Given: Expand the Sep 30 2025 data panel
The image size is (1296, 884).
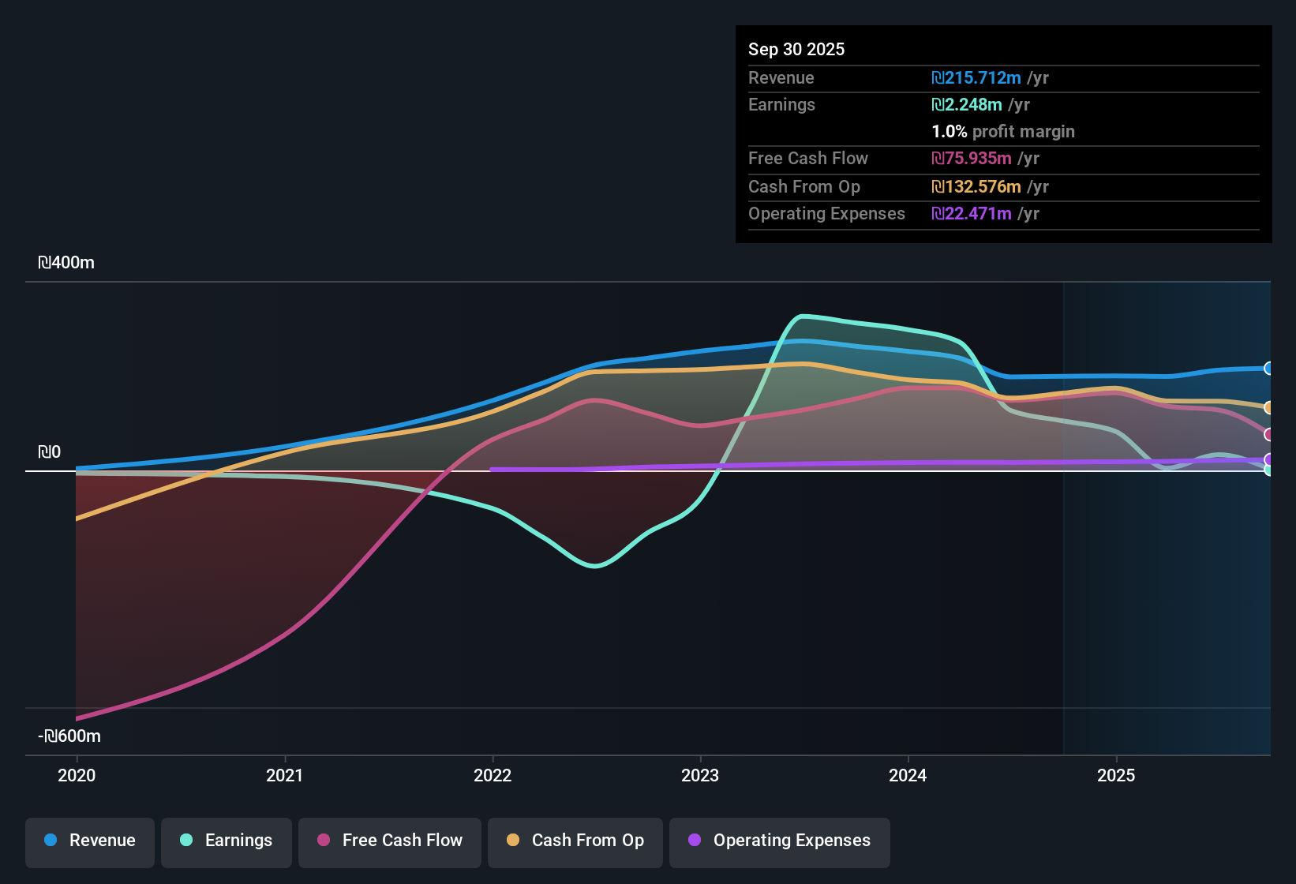Looking at the screenshot, I should point(796,49).
